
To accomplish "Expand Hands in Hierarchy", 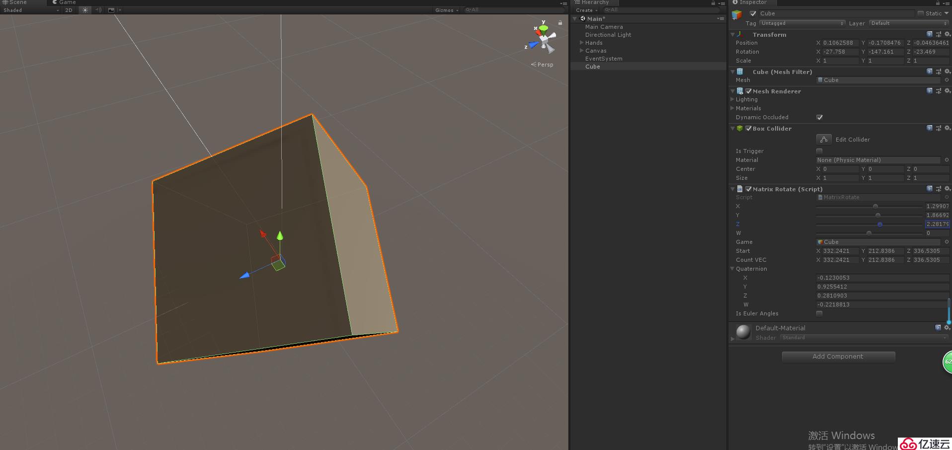I will click(581, 43).
